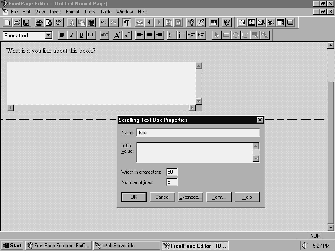335x251 pixels.
Task: Insert a table using the toolbar icon
Action: click(214, 23)
